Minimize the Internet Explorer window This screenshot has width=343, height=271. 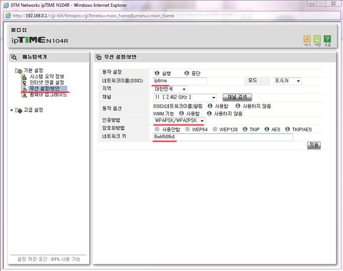click(312, 4)
